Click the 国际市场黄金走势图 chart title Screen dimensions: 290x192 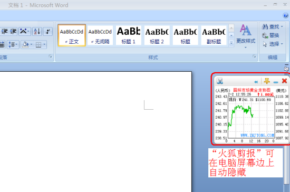(x=252, y=90)
